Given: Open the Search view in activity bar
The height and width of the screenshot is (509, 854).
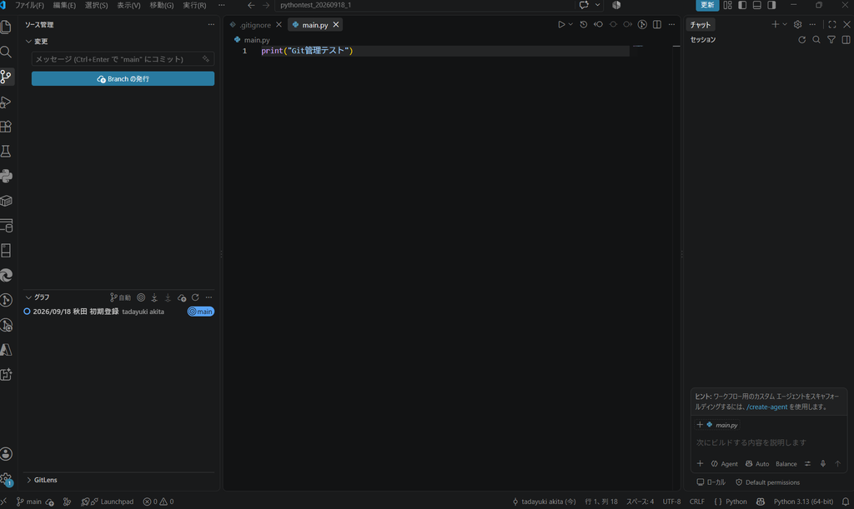Looking at the screenshot, I should pos(6,52).
